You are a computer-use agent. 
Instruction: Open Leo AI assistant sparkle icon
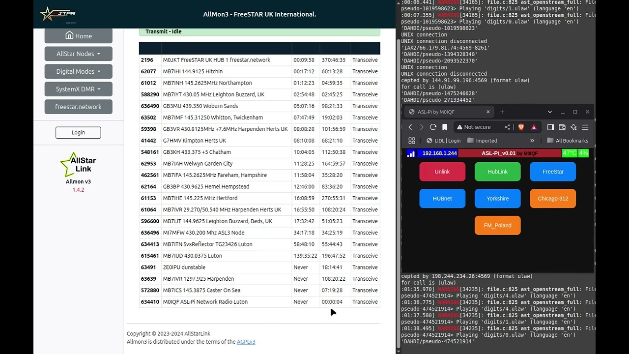click(573, 127)
